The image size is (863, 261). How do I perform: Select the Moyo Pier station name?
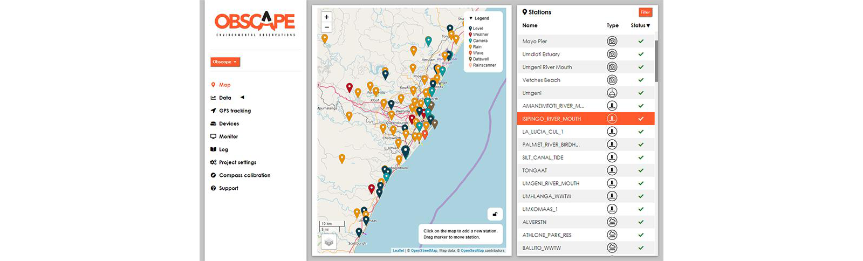coord(535,41)
